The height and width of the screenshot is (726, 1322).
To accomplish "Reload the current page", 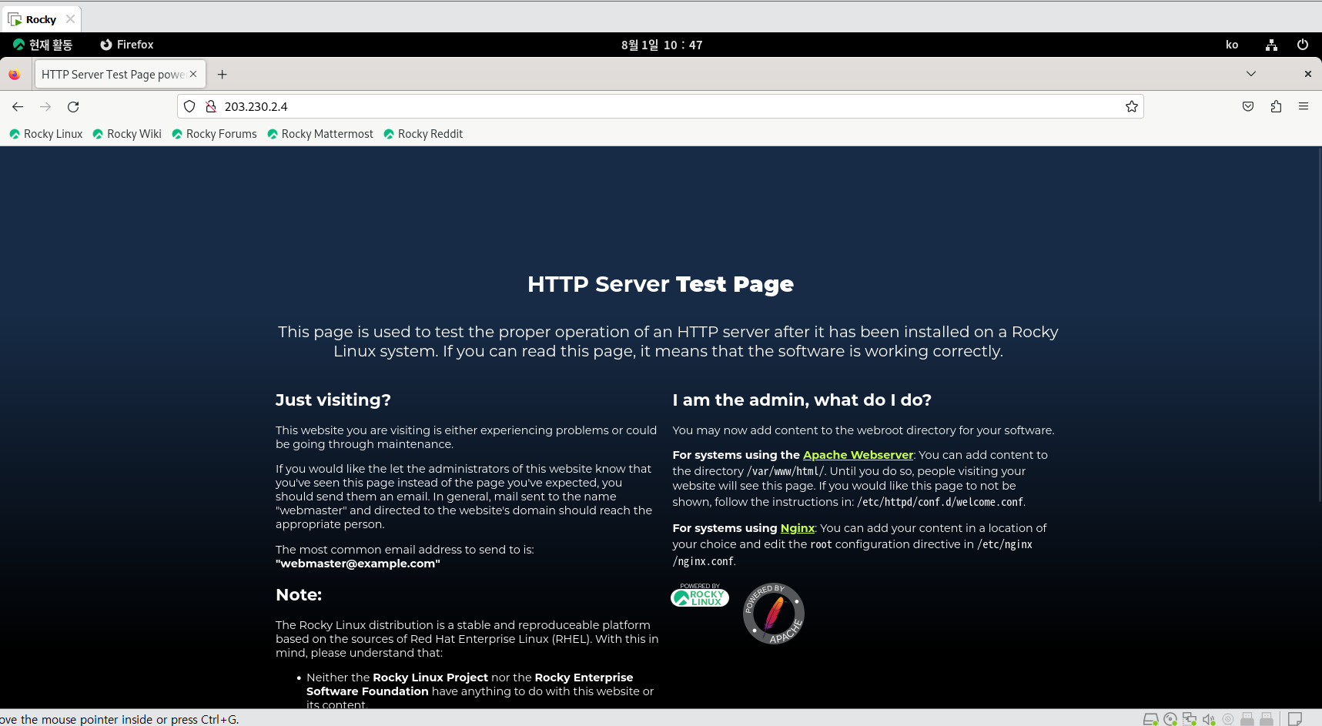I will (73, 107).
